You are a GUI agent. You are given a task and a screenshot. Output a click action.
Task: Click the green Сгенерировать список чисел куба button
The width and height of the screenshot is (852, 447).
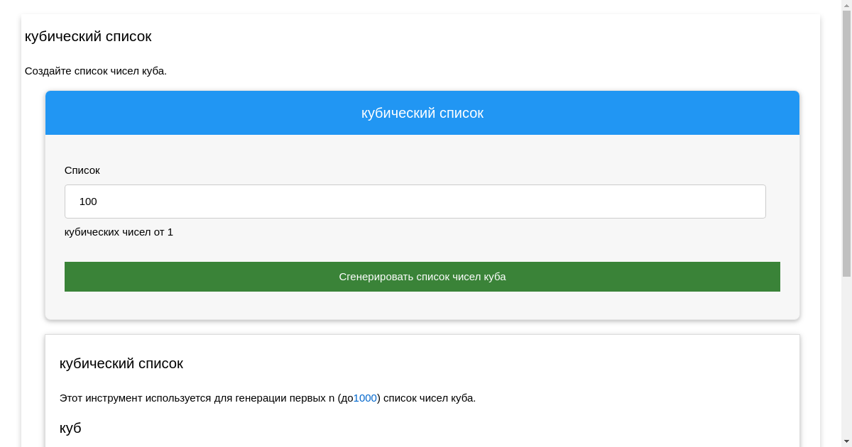point(422,277)
